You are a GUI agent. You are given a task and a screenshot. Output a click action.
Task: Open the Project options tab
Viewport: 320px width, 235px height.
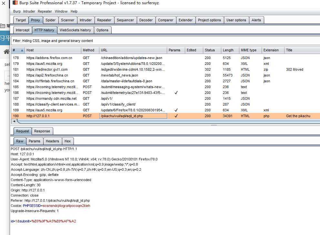(x=209, y=20)
